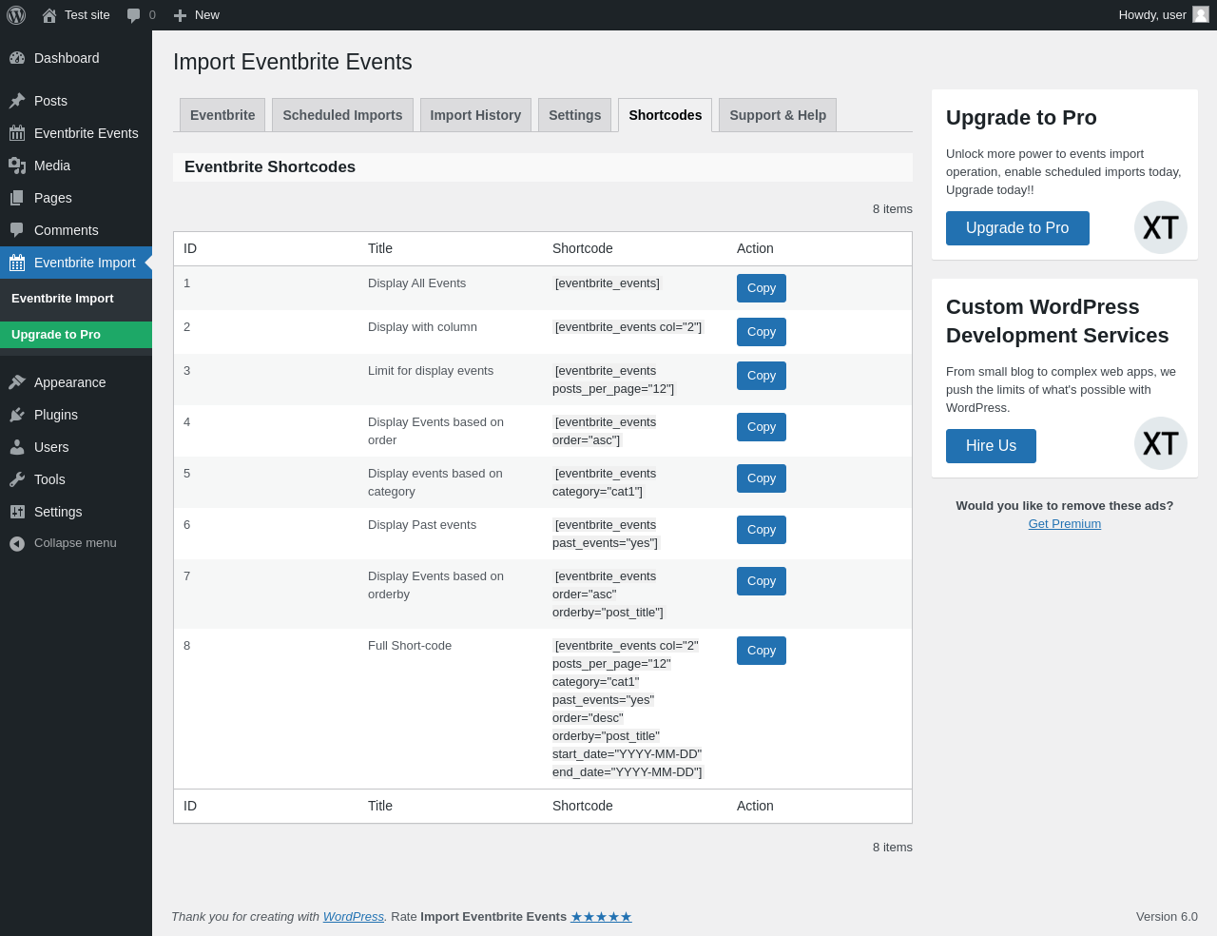
Task: Switch to the Scheduled Imports tab
Action: tap(342, 115)
